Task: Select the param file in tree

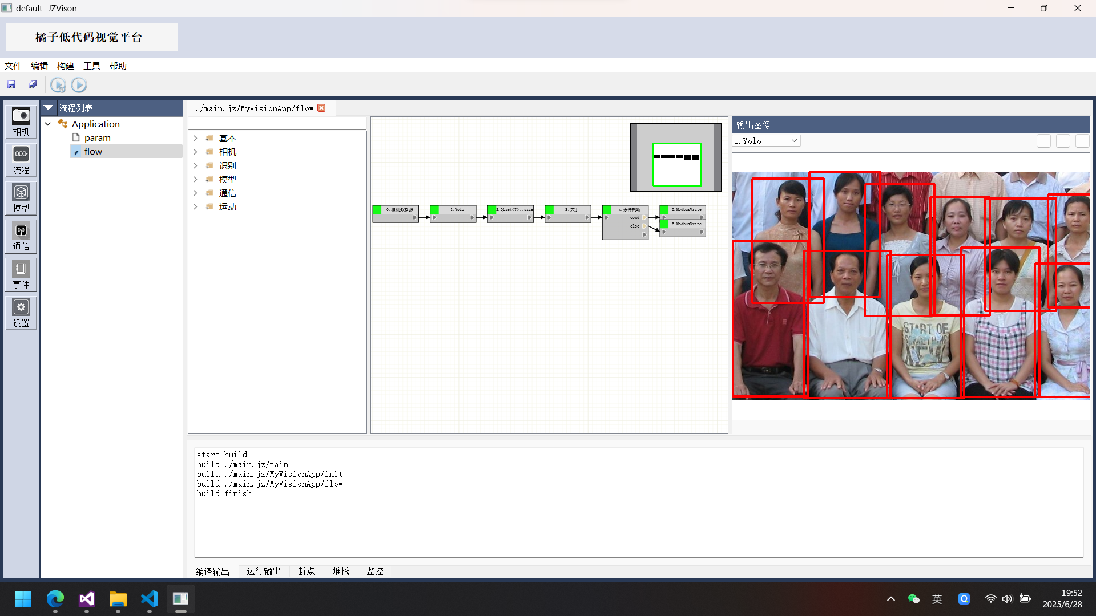Action: [97, 137]
